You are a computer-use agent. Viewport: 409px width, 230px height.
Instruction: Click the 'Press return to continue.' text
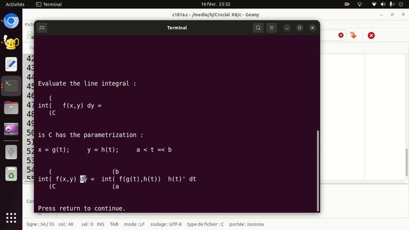[82, 208]
